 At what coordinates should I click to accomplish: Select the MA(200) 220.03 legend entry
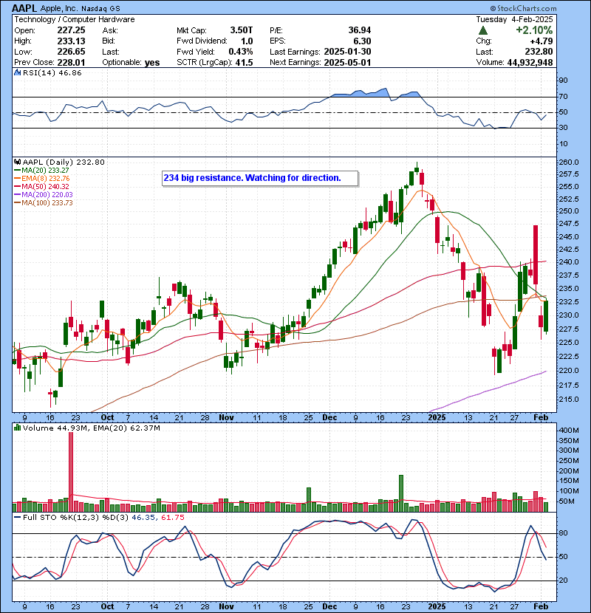click(43, 195)
